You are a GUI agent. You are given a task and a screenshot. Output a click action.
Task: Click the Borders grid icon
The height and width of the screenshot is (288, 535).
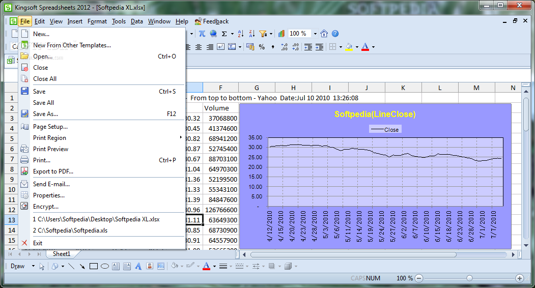pos(333,47)
